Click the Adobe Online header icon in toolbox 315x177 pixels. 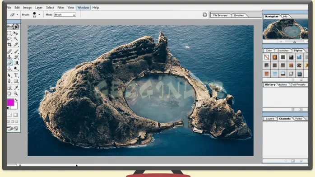point(13,27)
